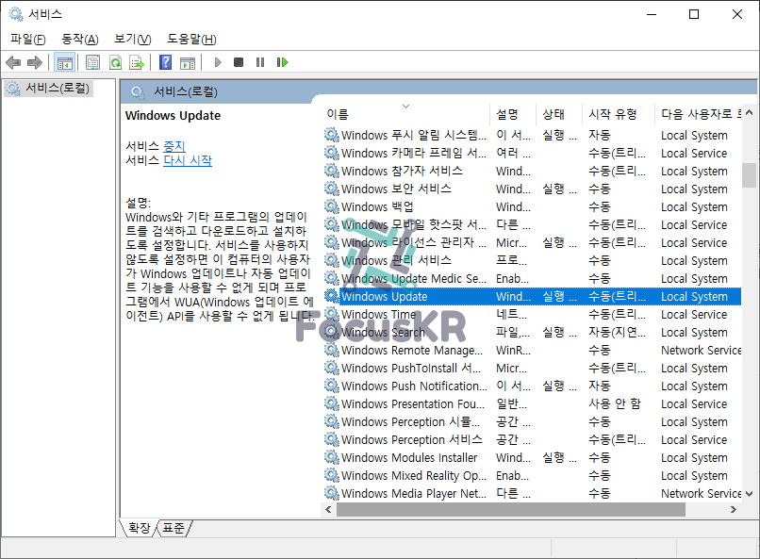Select Windows Perception 시뮬레이션 row name
Image resolution: width=760 pixels, height=559 pixels.
(411, 422)
